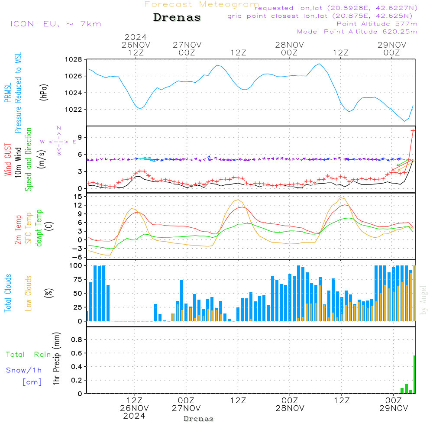The image size is (433, 433).
Task: Click the blue "Total Clouds" legend label
Action: click(8, 293)
